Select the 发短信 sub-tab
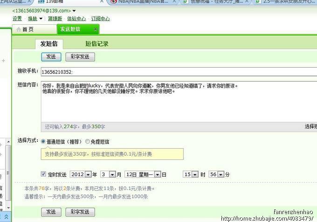 click(x=49, y=44)
